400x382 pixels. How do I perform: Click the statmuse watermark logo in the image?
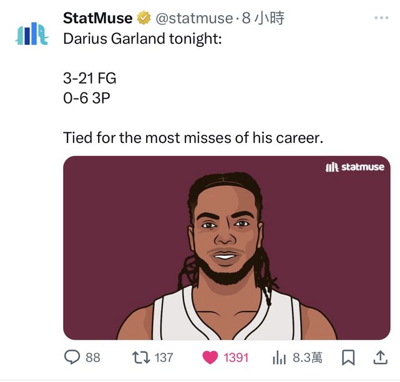(354, 167)
